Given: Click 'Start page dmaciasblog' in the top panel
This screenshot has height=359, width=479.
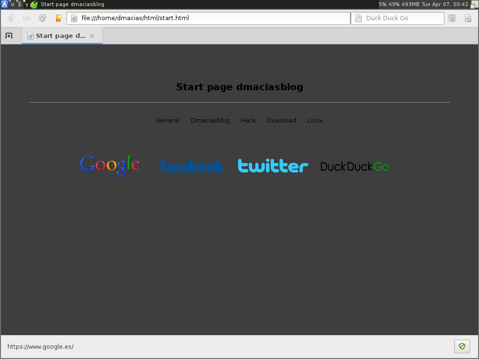Looking at the screenshot, I should [x=73, y=4].
